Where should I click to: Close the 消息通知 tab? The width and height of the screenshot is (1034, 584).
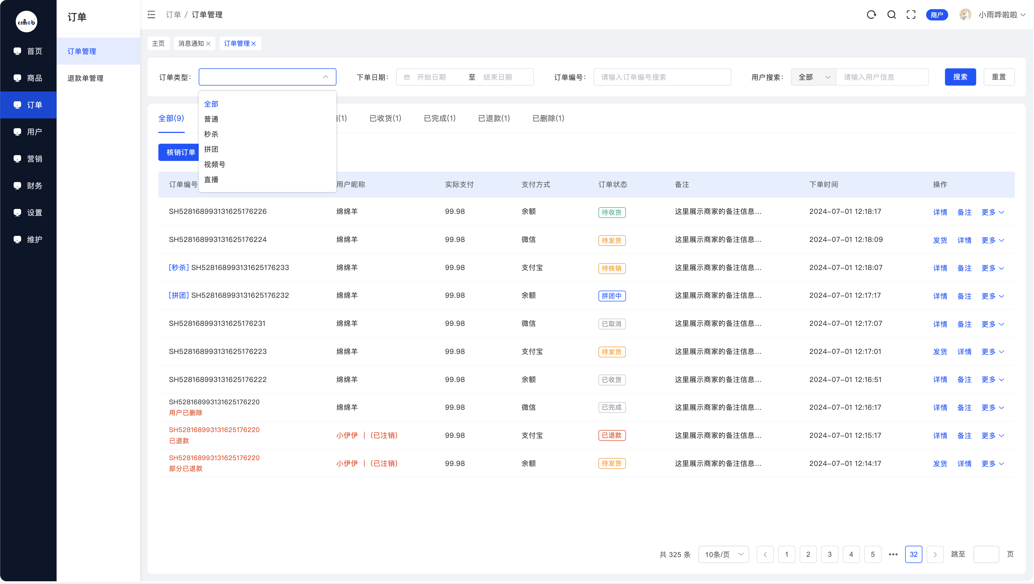[x=208, y=44]
